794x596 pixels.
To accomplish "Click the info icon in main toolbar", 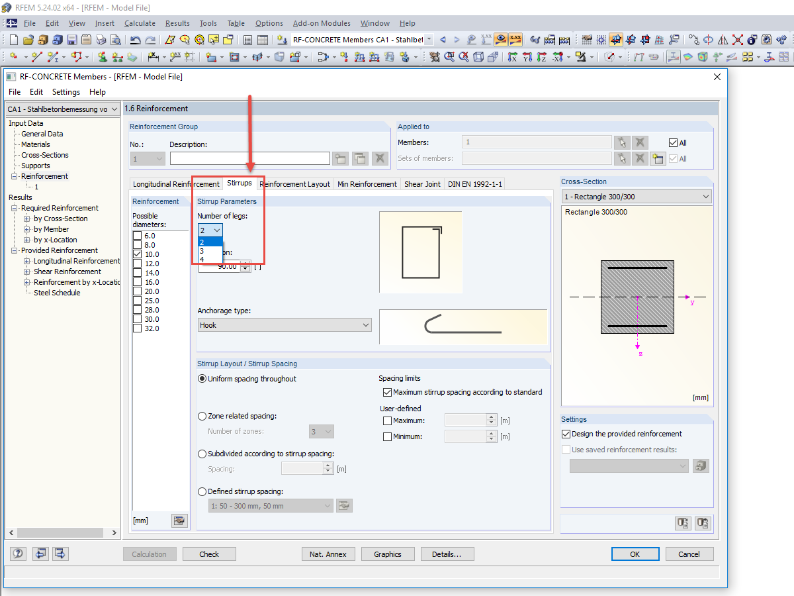I will [752, 40].
